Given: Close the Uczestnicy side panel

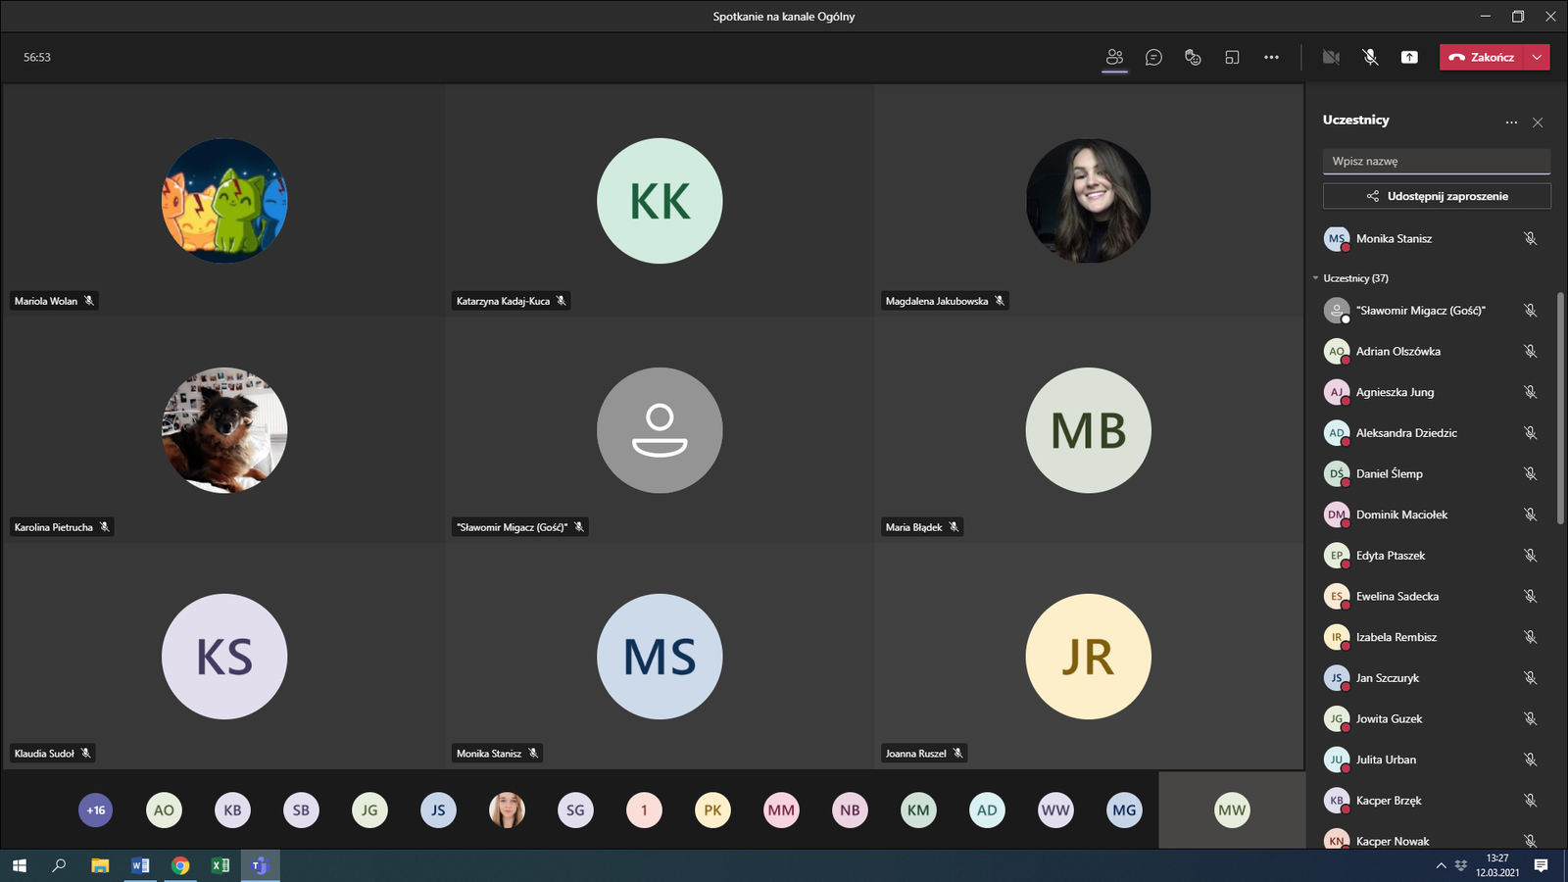Looking at the screenshot, I should click(x=1538, y=122).
